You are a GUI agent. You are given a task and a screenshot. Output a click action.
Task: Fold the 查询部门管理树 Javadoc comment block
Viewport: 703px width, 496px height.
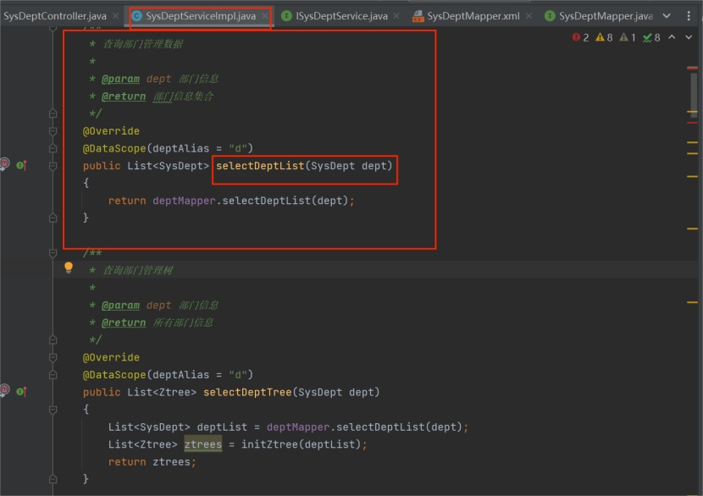coord(53,253)
